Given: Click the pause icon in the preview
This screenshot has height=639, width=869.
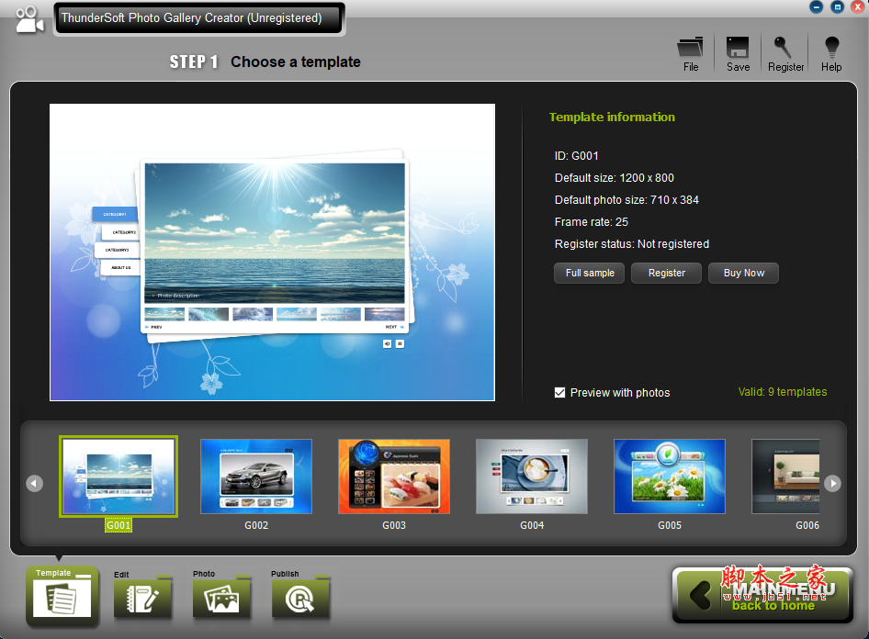Looking at the screenshot, I should (x=400, y=344).
